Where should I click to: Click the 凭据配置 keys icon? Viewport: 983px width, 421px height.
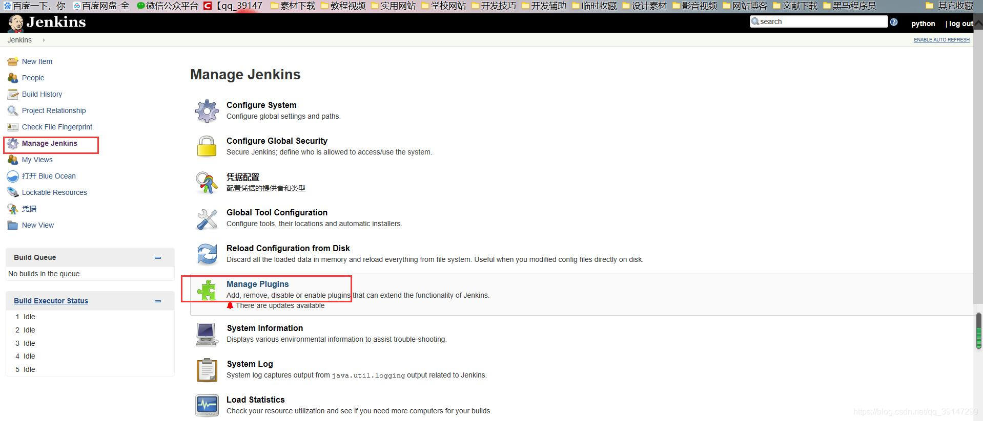pyautogui.click(x=207, y=183)
